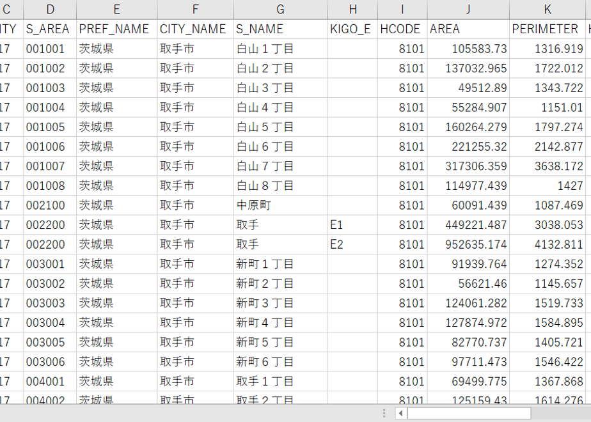The image size is (591, 422).
Task: Select the cell 白山４丁目
Action: (280, 107)
